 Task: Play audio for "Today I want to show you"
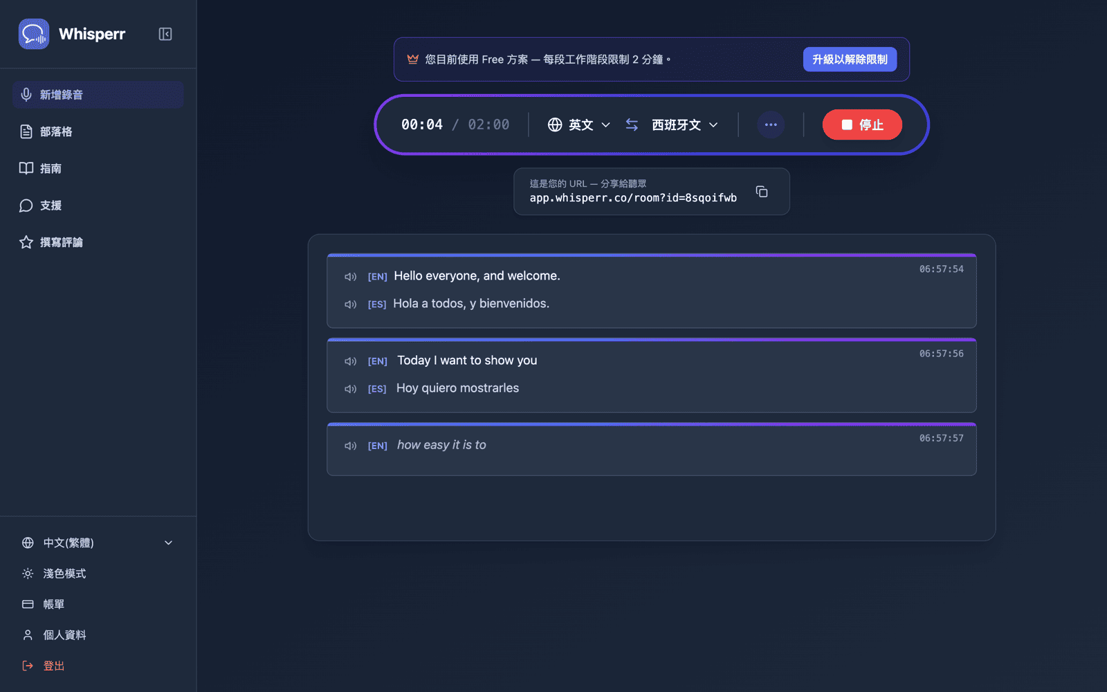point(351,361)
